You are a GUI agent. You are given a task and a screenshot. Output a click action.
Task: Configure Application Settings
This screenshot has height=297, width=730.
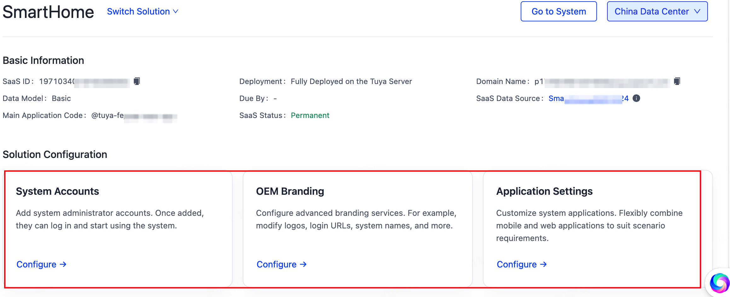[517, 264]
